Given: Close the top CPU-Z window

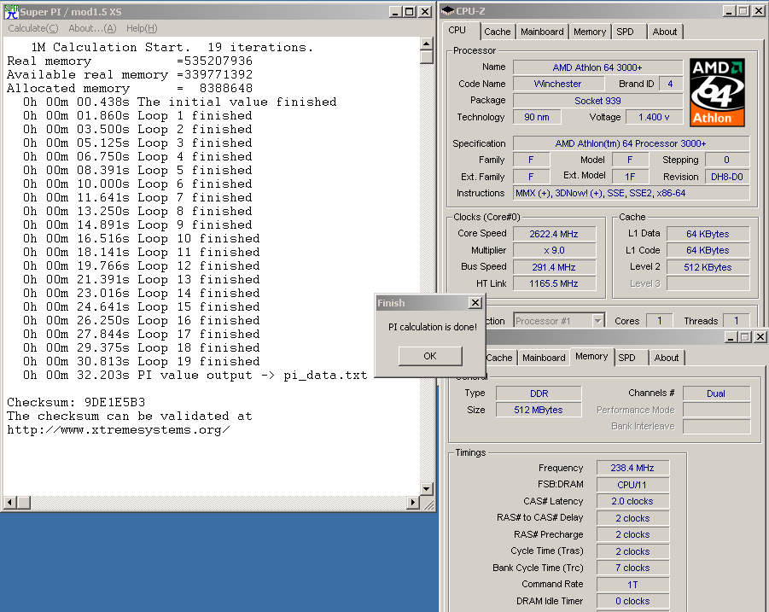Looking at the screenshot, I should click(x=757, y=11).
